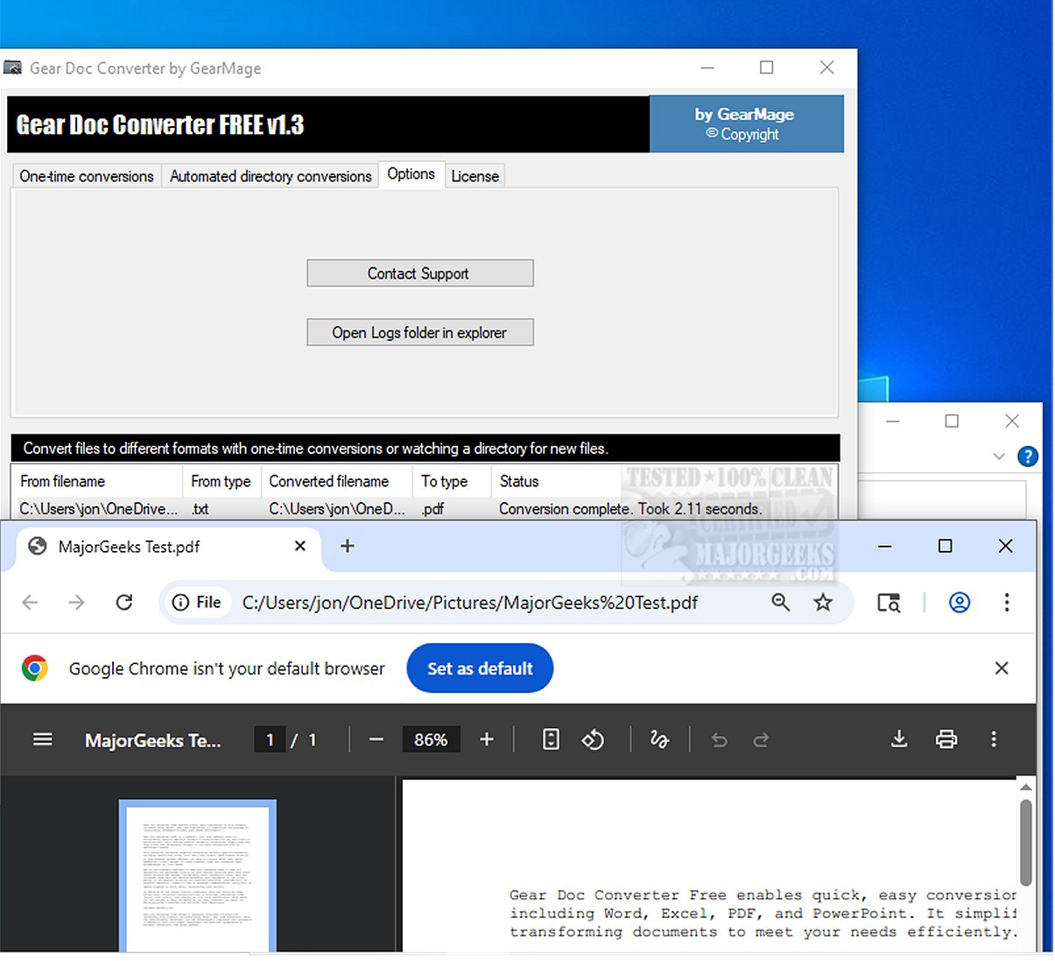This screenshot has width=1055, height=961.
Task: Select the .pdf to type cell
Action: (x=432, y=509)
